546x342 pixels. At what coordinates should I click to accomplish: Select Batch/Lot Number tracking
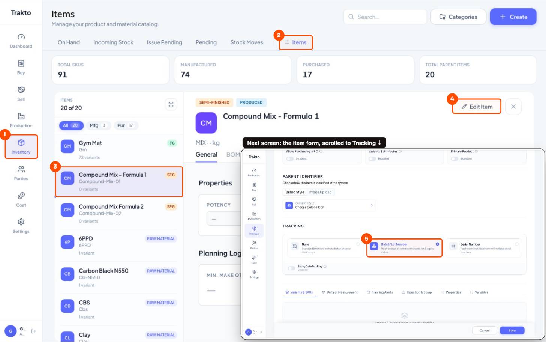pyautogui.click(x=405, y=248)
